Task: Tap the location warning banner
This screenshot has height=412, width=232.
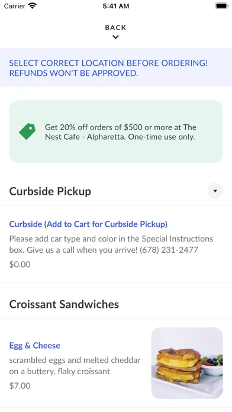Action: [x=116, y=68]
